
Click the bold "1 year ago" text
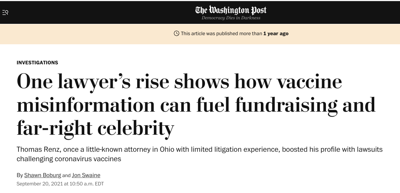[276, 33]
